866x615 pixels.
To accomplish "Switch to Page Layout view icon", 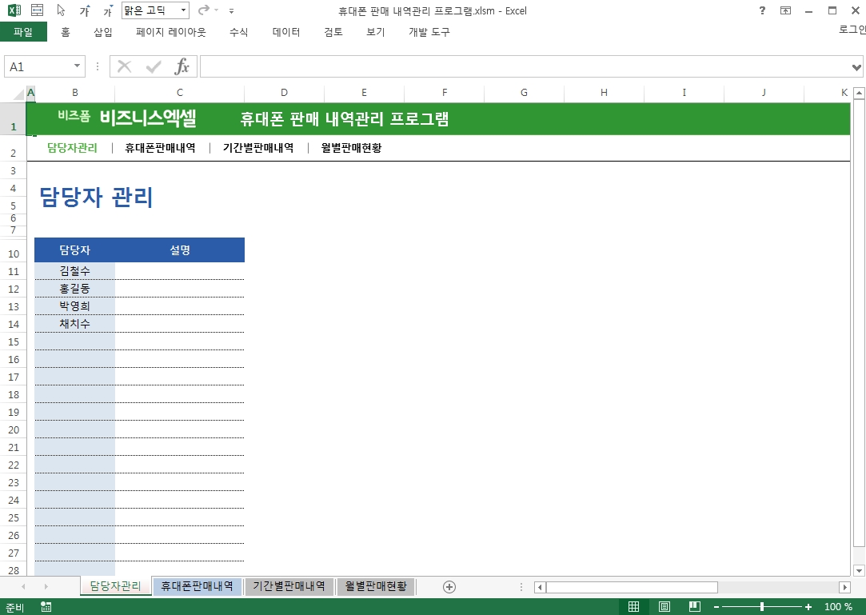I will [664, 607].
